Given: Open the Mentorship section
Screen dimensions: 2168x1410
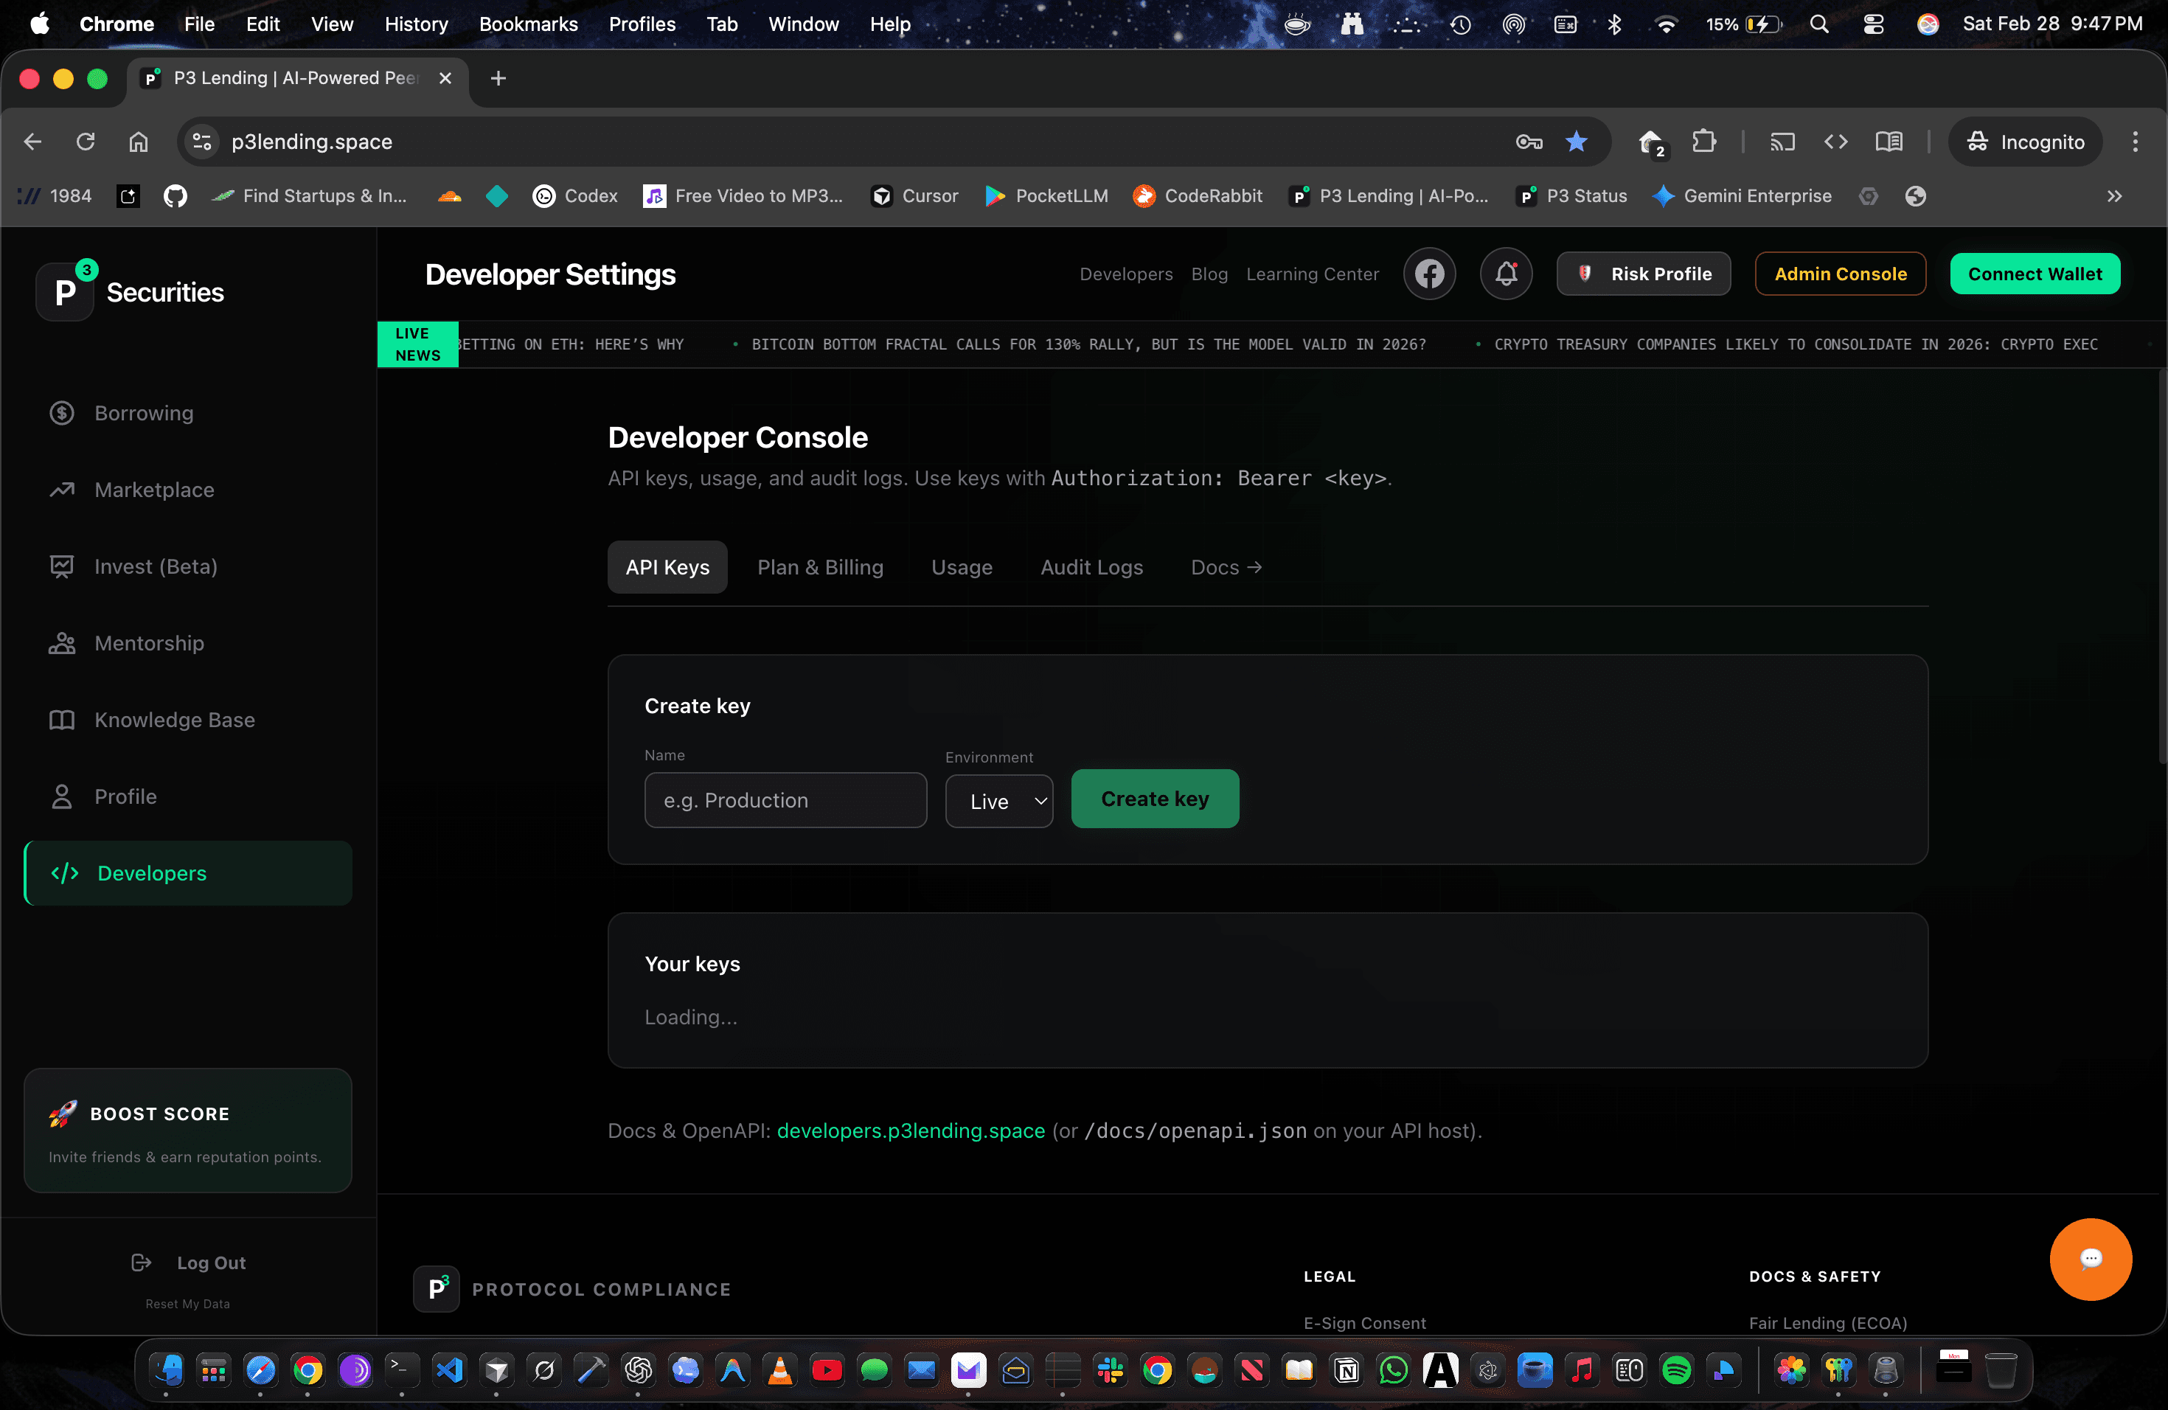Looking at the screenshot, I should (x=148, y=642).
